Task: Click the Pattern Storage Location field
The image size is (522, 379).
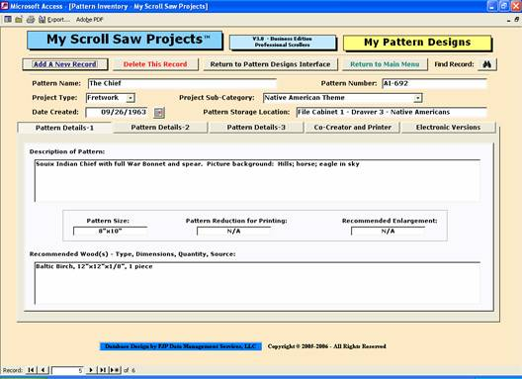Action: (x=391, y=113)
